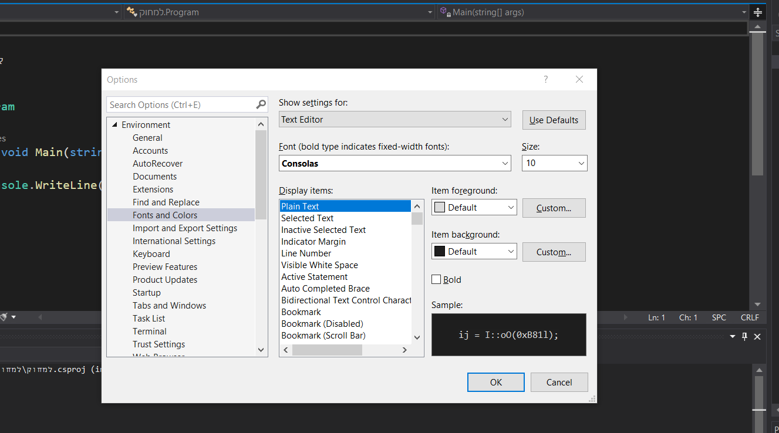Select Indicator Margin display item
The width and height of the screenshot is (779, 433).
pyautogui.click(x=345, y=241)
